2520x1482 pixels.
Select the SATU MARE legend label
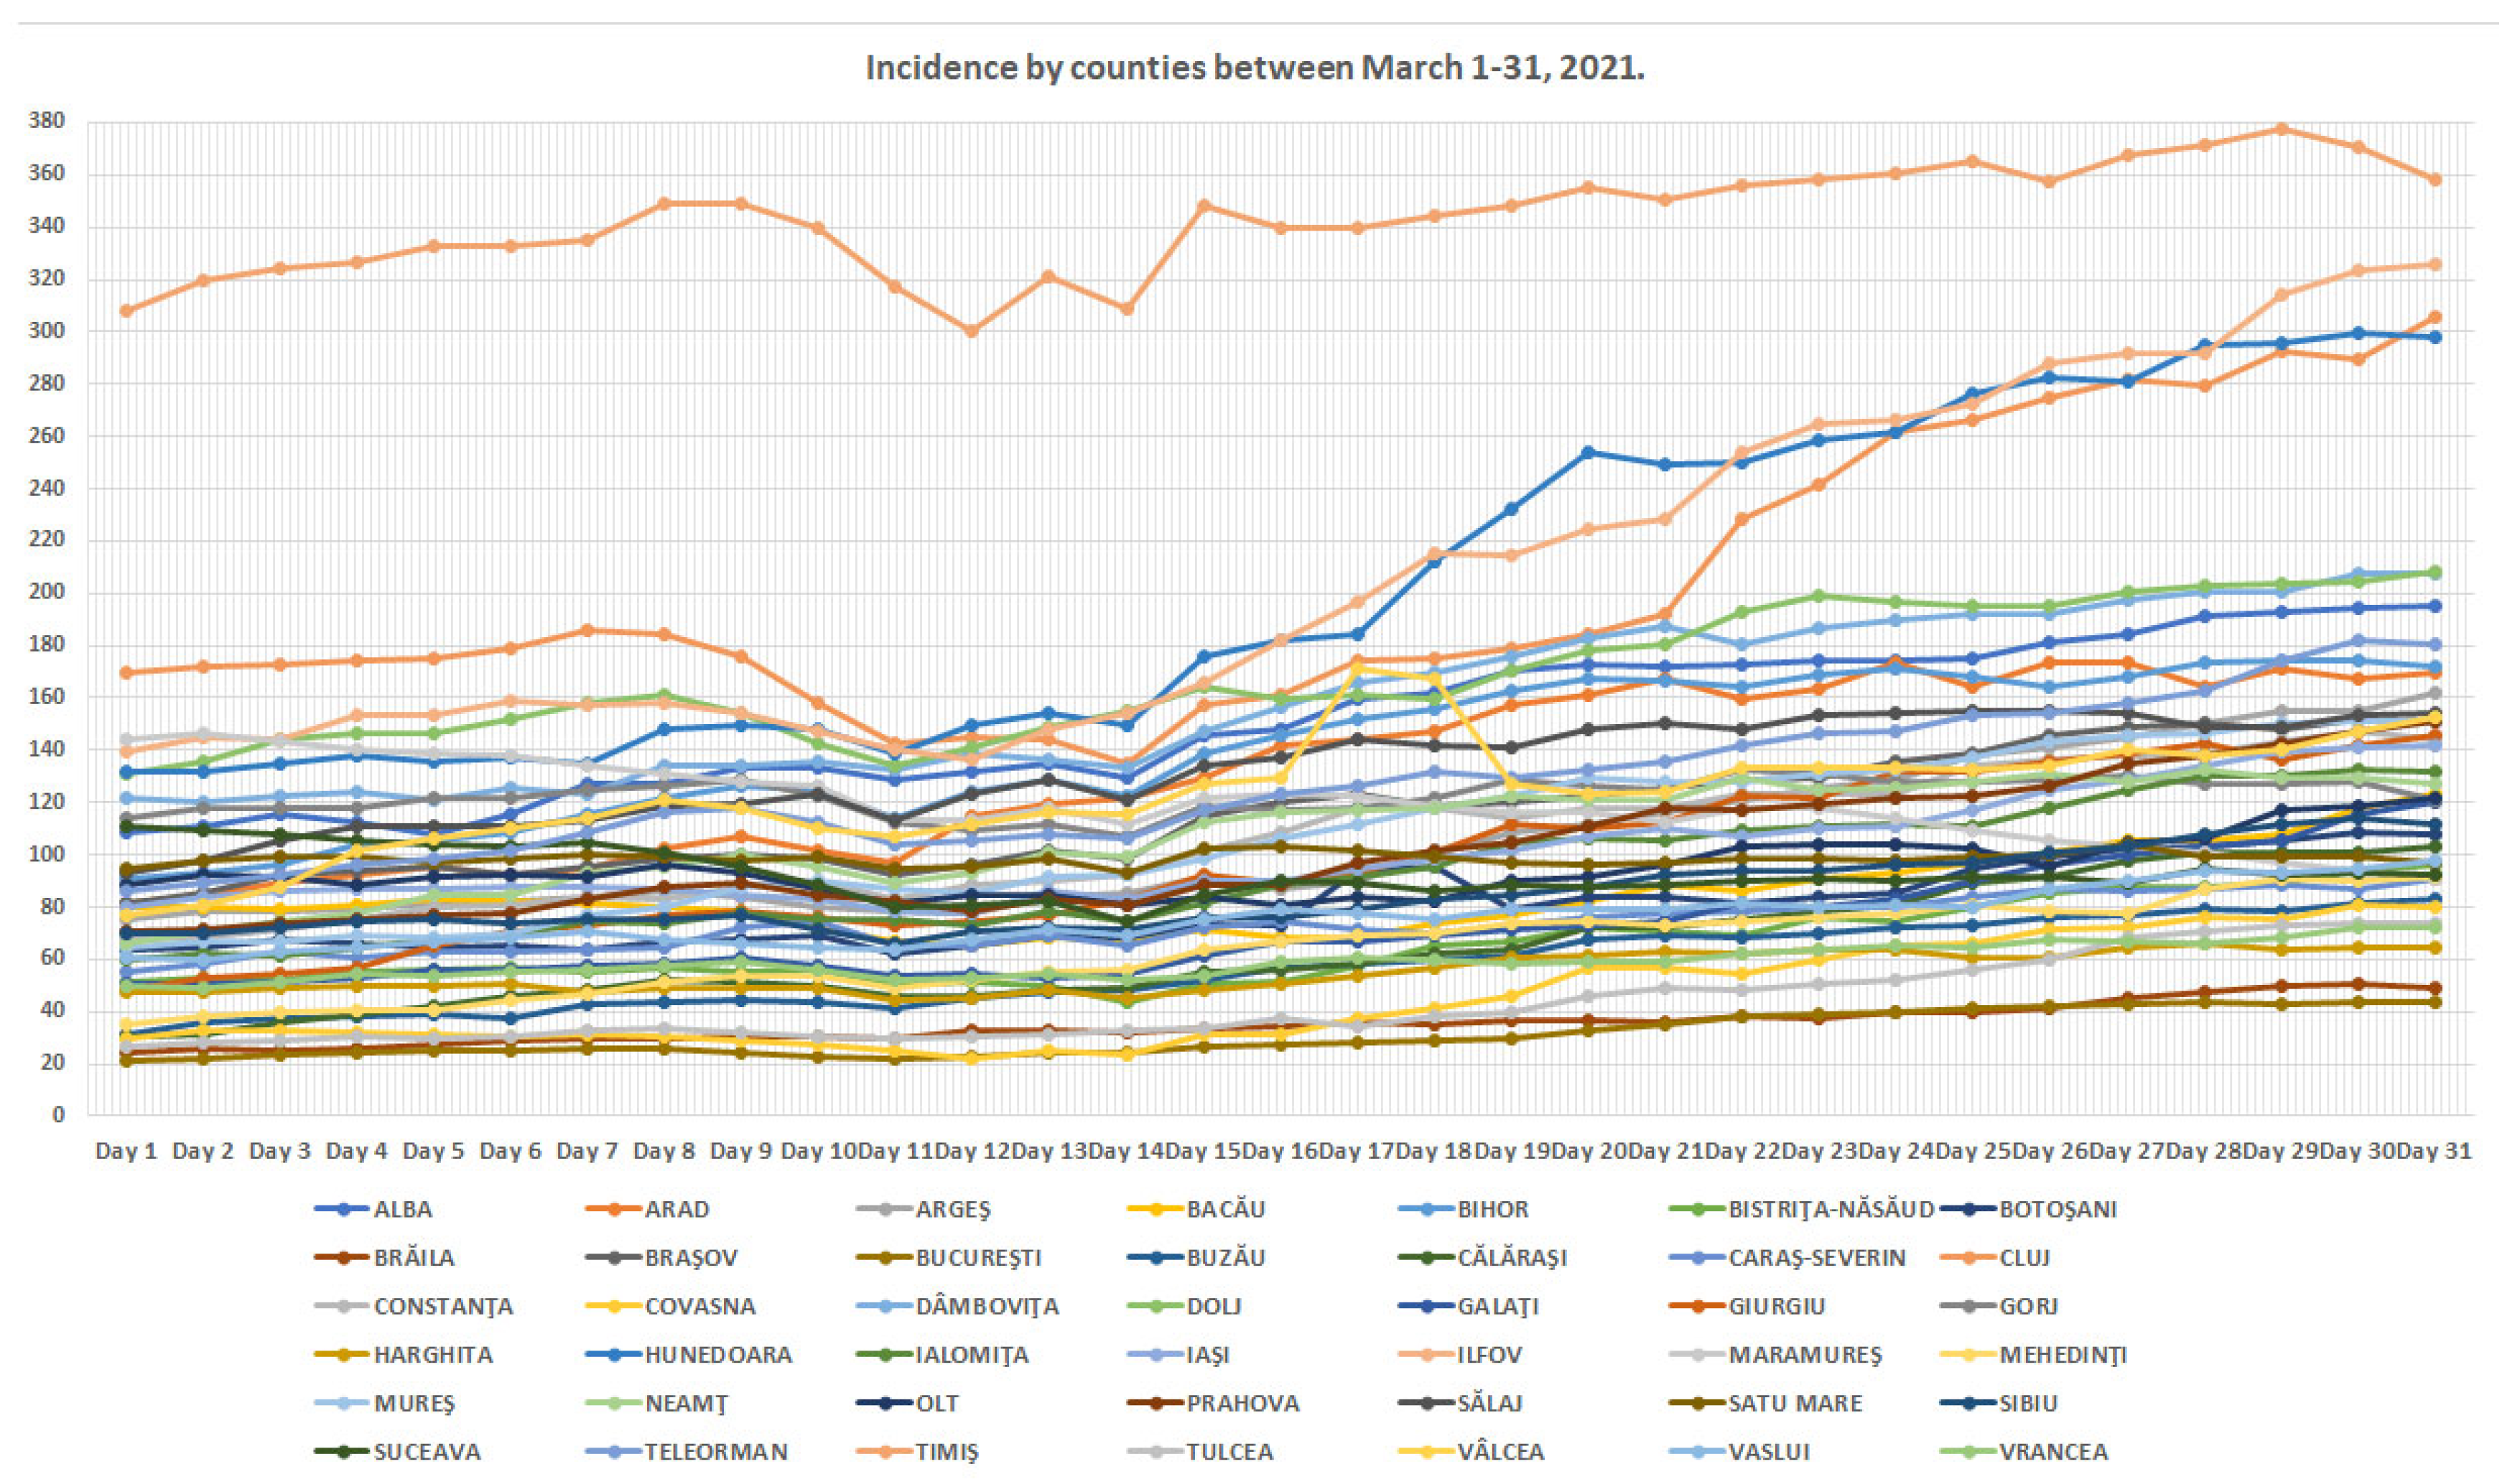[1795, 1403]
